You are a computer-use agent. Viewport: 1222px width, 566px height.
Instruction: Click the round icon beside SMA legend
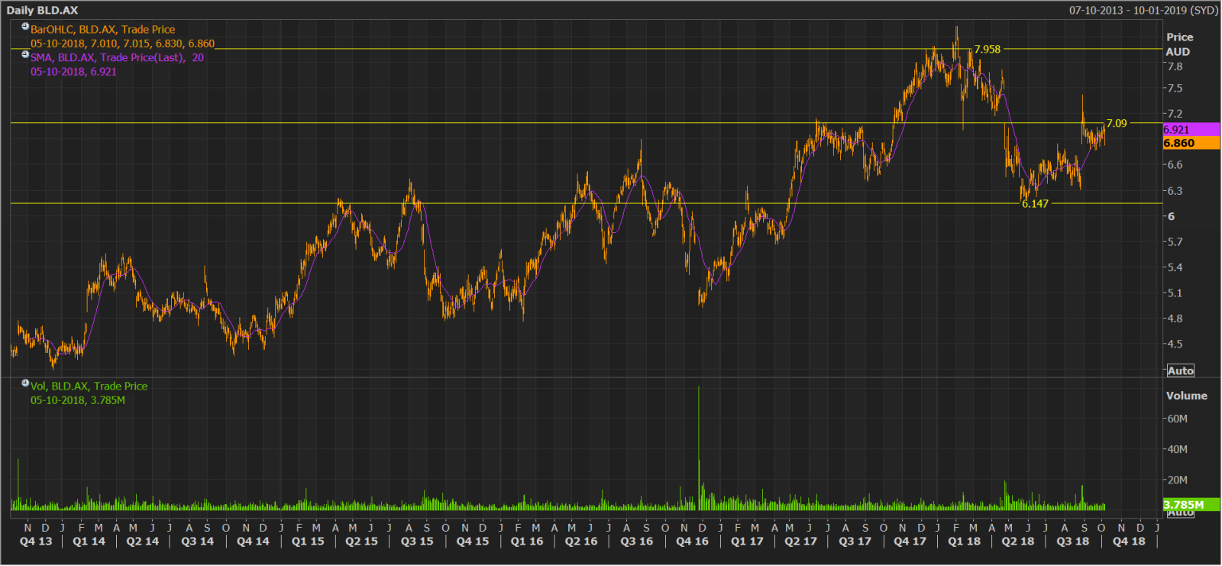click(x=25, y=54)
